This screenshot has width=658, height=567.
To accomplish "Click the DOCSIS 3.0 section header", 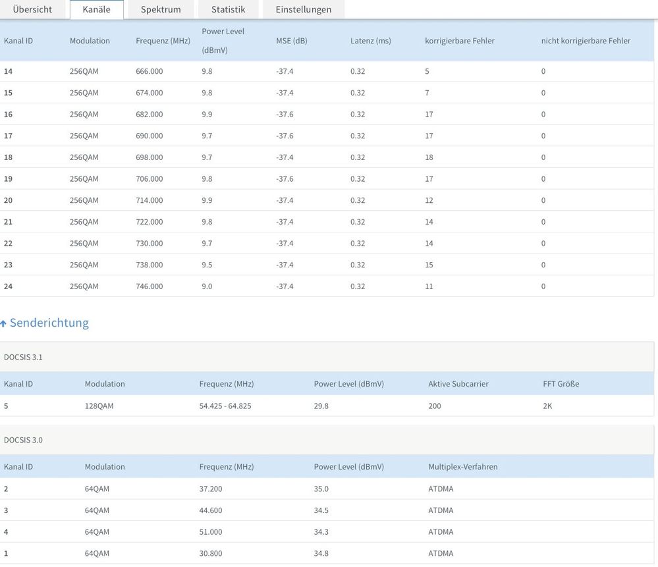I will [x=23, y=440].
